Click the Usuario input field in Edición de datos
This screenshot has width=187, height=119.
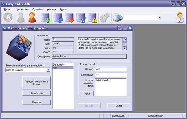111,69
